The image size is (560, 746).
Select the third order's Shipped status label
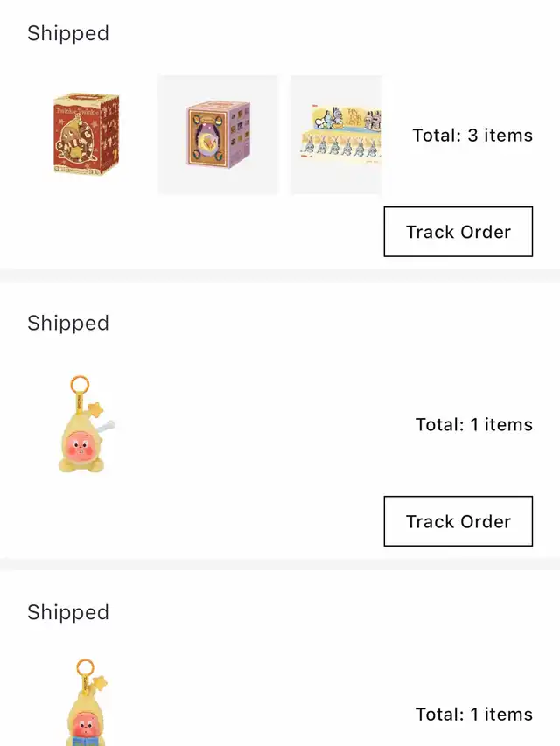pyautogui.click(x=68, y=612)
